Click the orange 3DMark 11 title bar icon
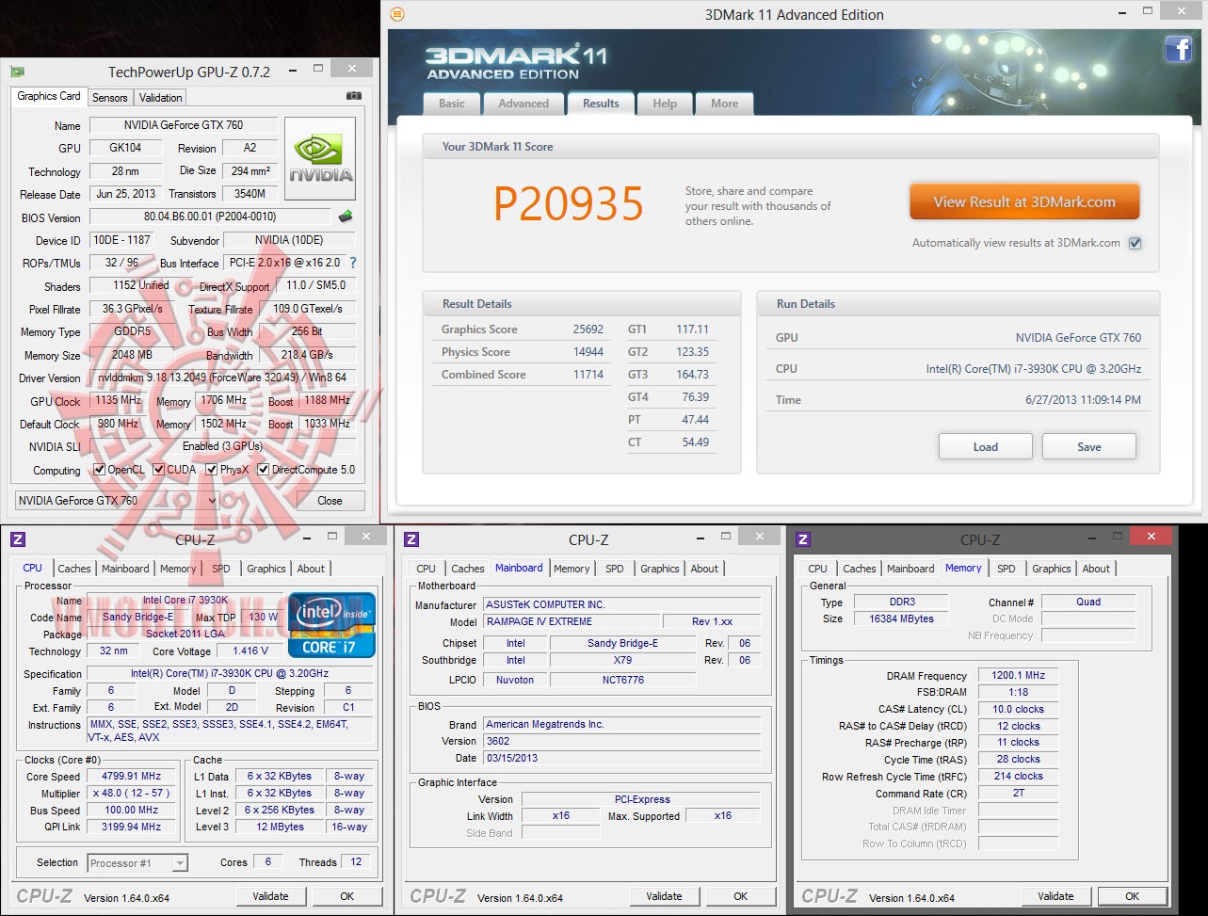Screen dimensions: 1208x916 [397, 14]
